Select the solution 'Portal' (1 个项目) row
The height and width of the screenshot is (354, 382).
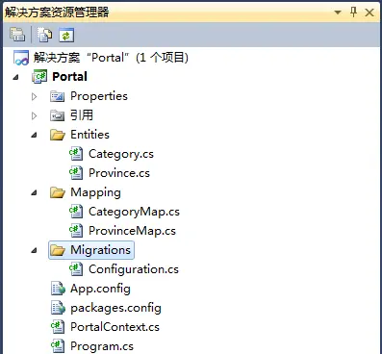tap(111, 58)
